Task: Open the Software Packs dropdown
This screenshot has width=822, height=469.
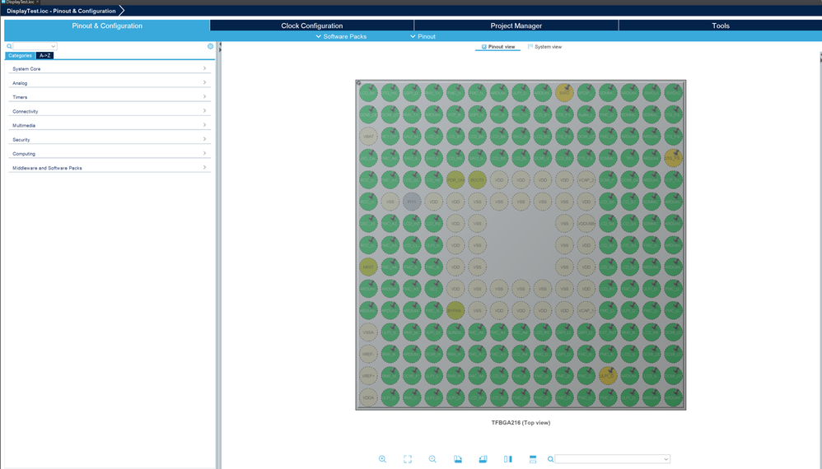Action: (341, 36)
